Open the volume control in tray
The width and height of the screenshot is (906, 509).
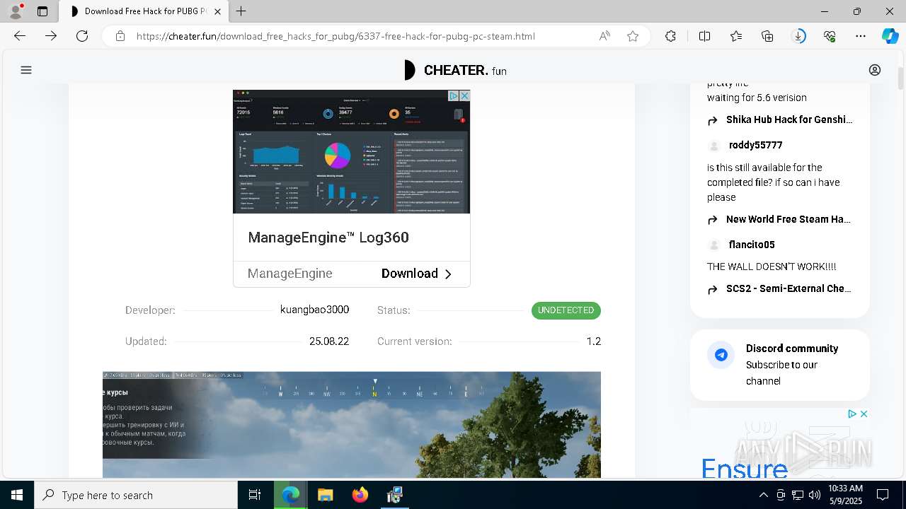click(x=815, y=495)
